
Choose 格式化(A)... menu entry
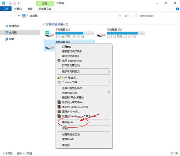coord(84,122)
